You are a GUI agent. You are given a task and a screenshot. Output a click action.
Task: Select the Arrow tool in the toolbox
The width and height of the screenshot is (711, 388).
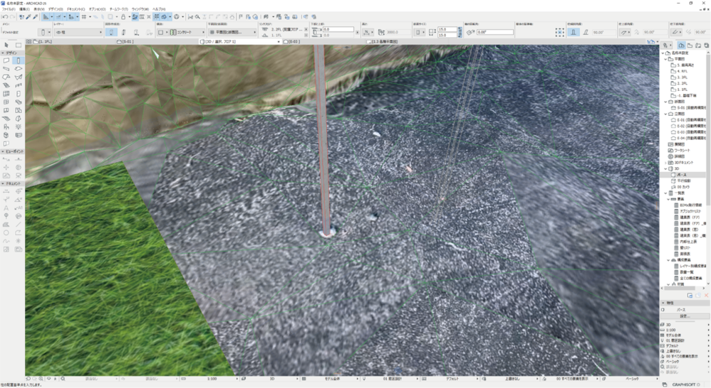(x=6, y=45)
